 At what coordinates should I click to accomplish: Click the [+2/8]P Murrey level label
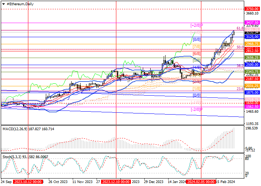coord(197,25)
